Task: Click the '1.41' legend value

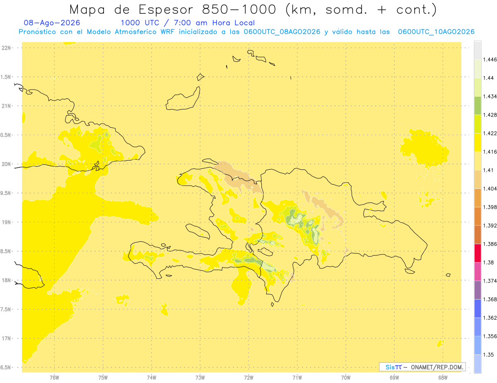Action: coord(488,170)
